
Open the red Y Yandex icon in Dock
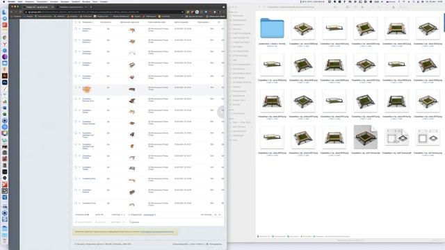(5, 44)
